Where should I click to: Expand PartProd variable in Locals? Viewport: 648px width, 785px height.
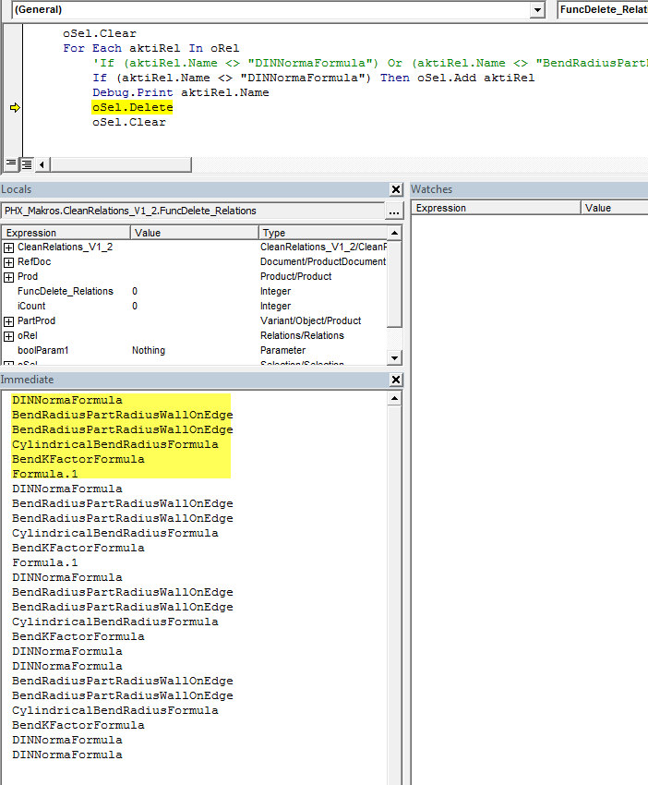click(x=8, y=321)
